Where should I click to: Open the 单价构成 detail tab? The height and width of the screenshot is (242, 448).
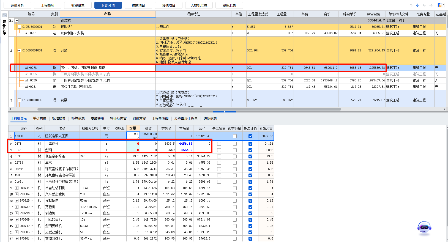[40, 119]
